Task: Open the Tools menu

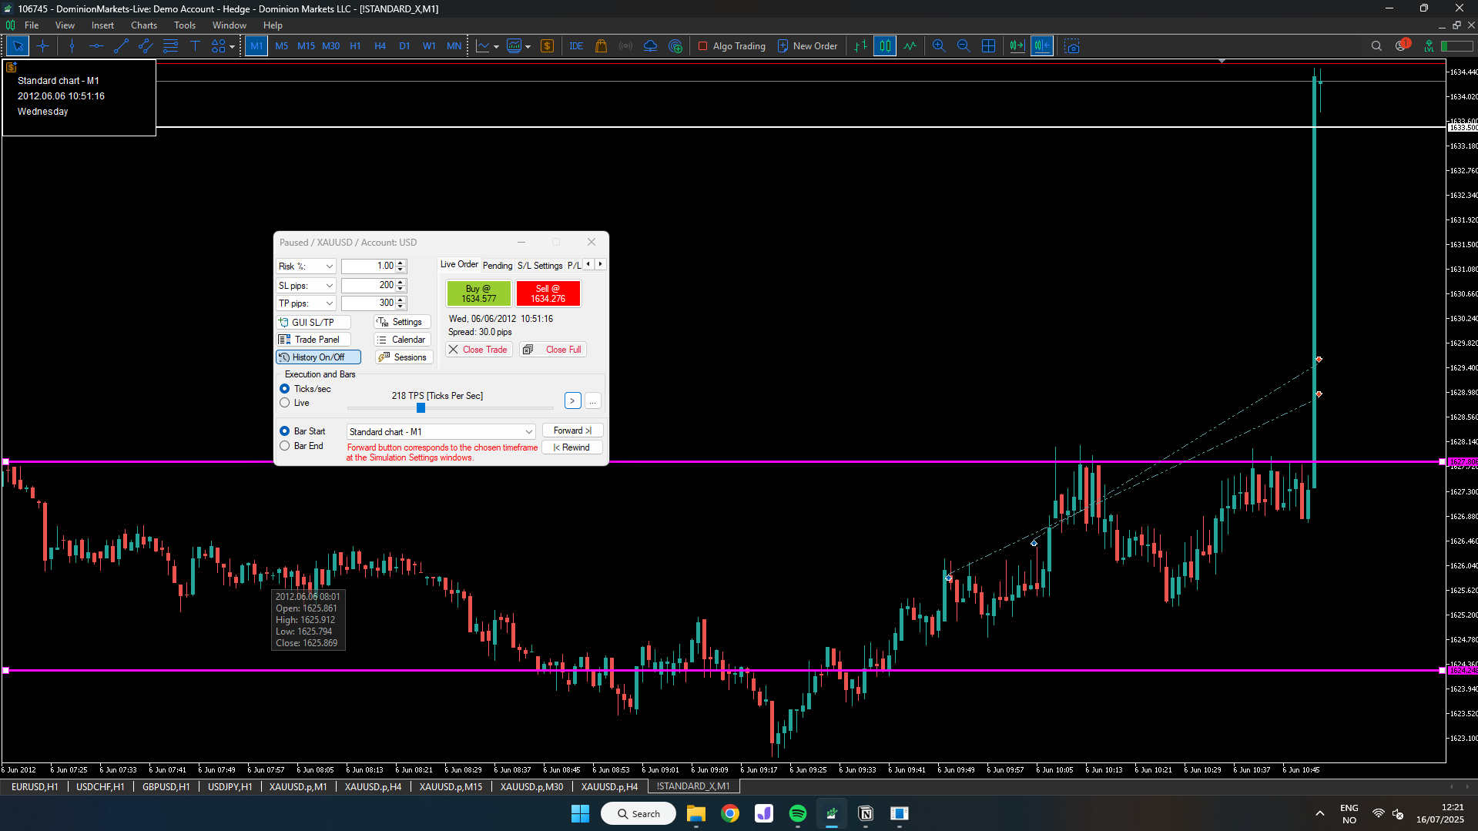Action: [185, 25]
